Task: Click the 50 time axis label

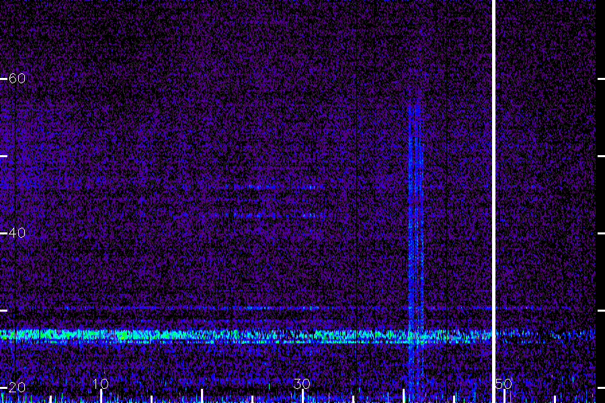Action: click(x=504, y=384)
